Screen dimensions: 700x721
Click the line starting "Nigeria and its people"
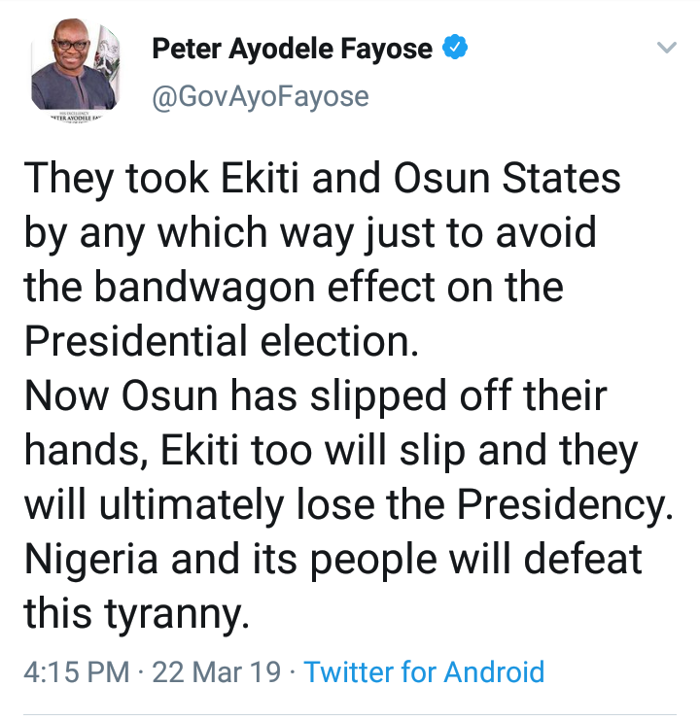pos(332,561)
